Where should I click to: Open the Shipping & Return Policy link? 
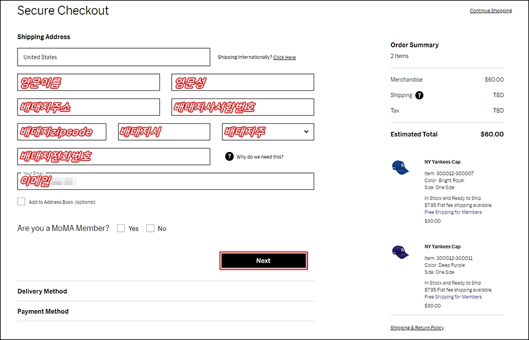[x=417, y=328]
